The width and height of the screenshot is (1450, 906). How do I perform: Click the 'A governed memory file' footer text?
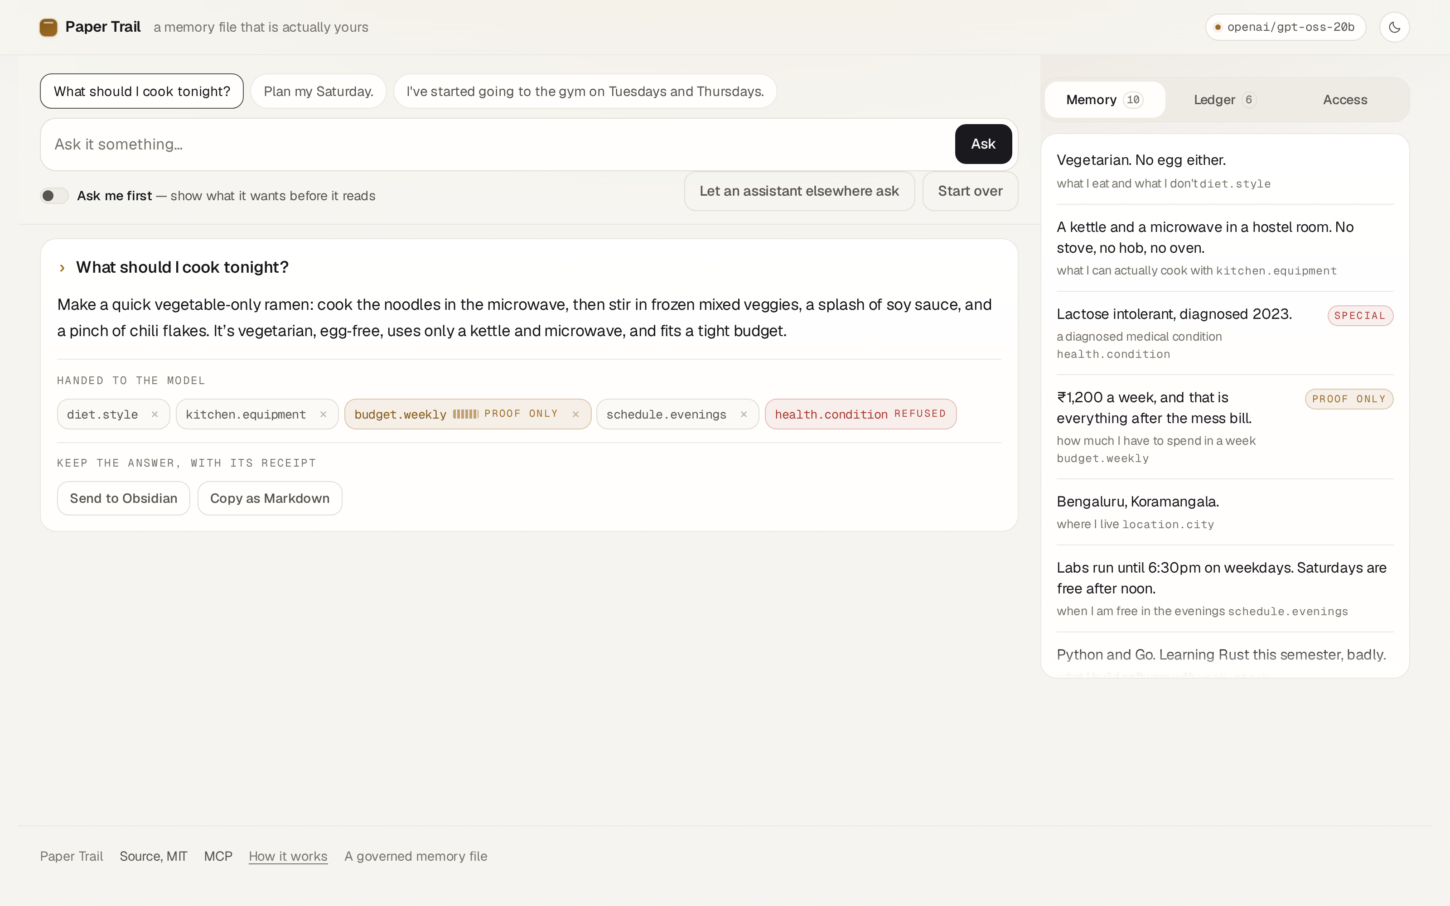(416, 856)
